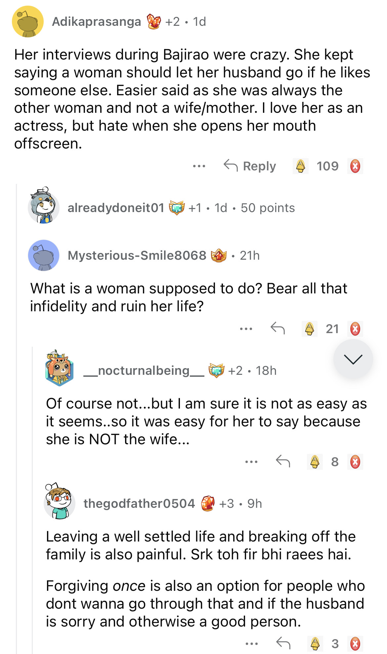
Task: Downvote Mysterious-Smile8068's comment about infidelity
Action: tap(355, 329)
